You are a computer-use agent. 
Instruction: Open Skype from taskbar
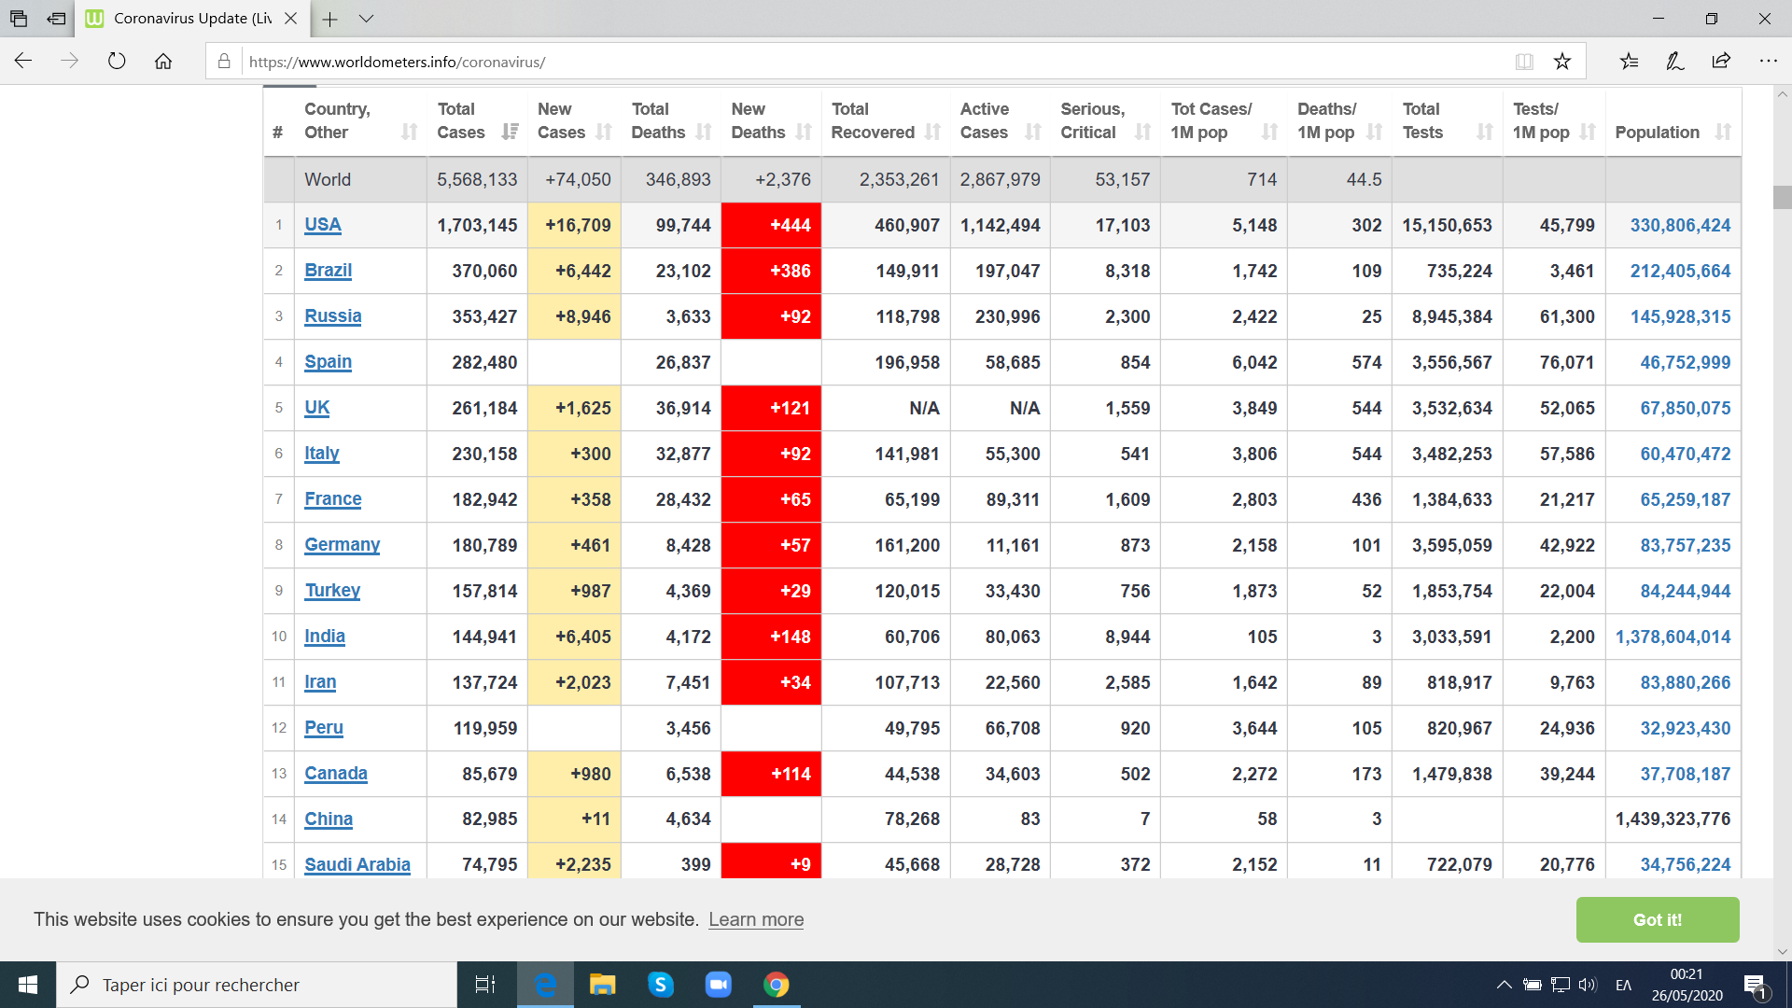tap(661, 985)
